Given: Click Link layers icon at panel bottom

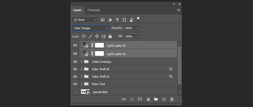Looking at the screenshot, I should coord(124,99).
